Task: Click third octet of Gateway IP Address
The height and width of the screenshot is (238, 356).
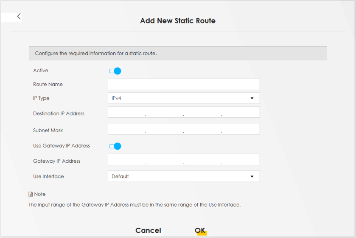Action: [x=202, y=160]
